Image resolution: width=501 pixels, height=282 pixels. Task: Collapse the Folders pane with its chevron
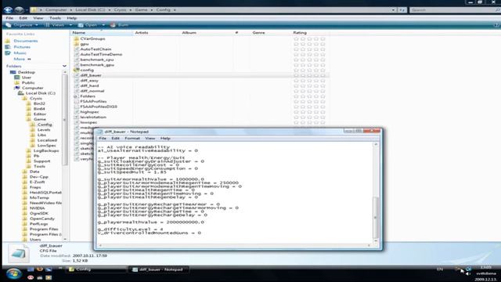coord(64,66)
